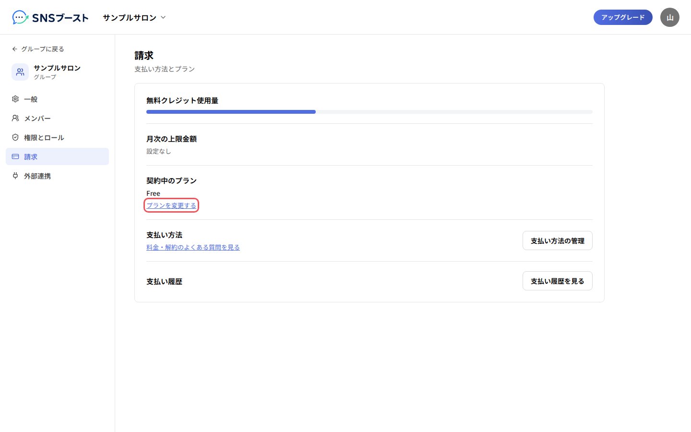Click the Free plan value
Screen dimensions: 691x432
[153, 193]
